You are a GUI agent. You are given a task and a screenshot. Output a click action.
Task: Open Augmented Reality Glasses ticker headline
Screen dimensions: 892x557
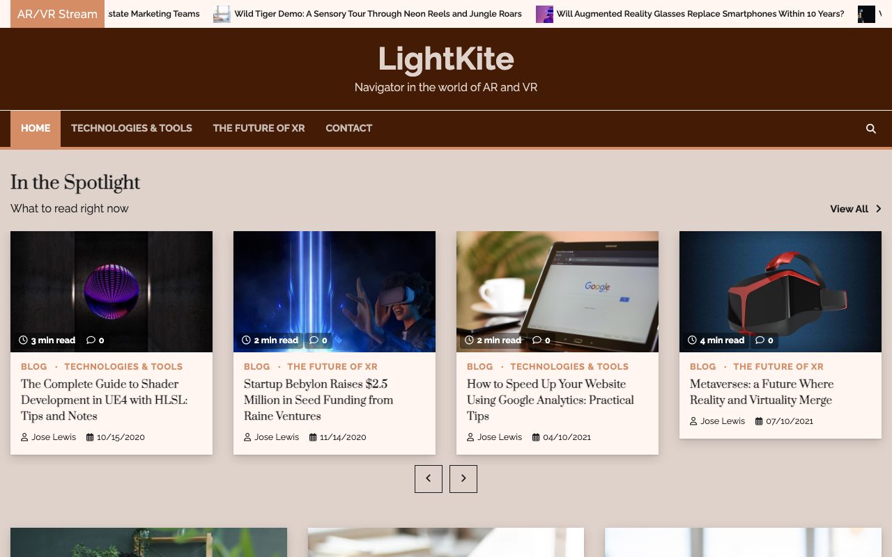[700, 14]
